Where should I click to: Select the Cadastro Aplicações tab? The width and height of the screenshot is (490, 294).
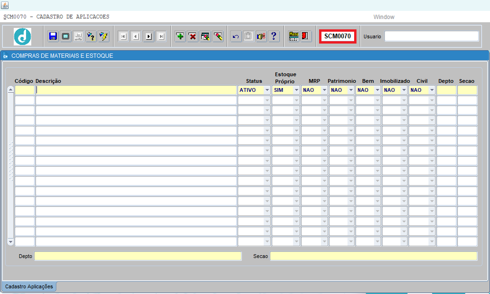pos(29,286)
